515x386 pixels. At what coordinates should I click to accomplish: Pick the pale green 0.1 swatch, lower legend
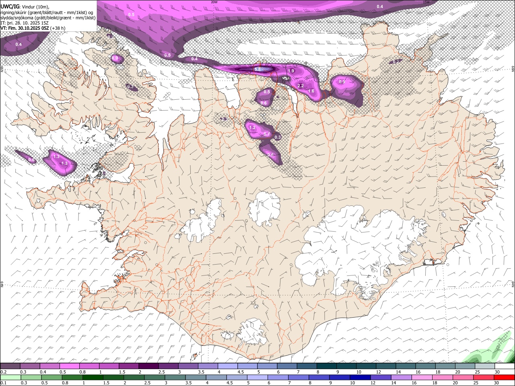coord(10,377)
